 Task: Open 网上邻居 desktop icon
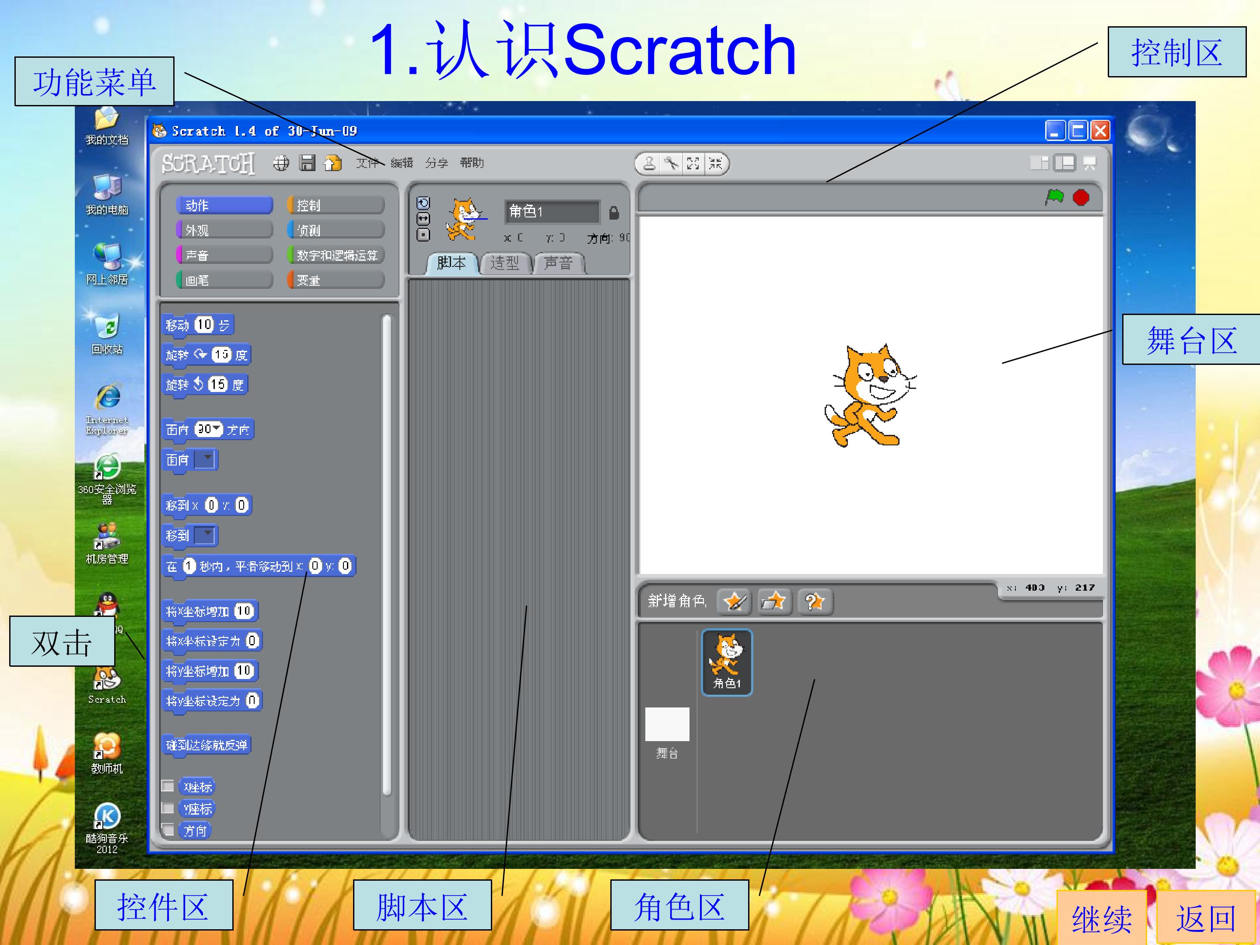(x=106, y=264)
